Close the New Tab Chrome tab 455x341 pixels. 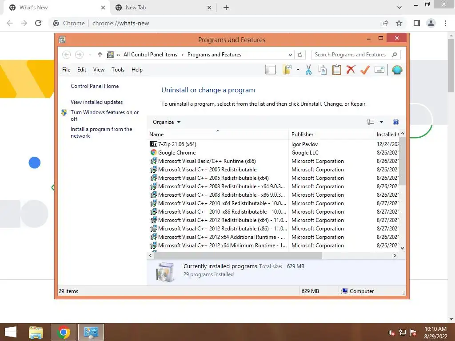click(x=209, y=8)
